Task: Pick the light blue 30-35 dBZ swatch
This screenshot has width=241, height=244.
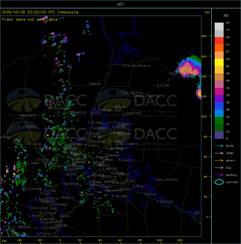Action: point(219,113)
